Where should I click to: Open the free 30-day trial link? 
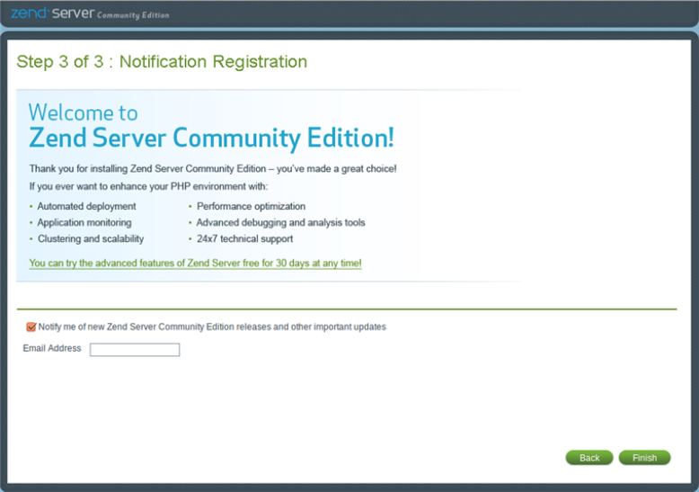[x=195, y=264]
